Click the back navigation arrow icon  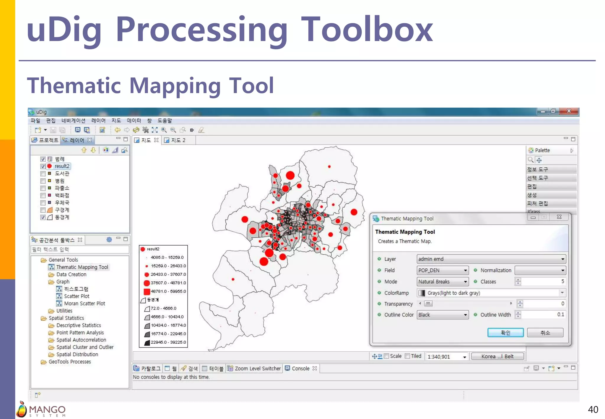[118, 130]
